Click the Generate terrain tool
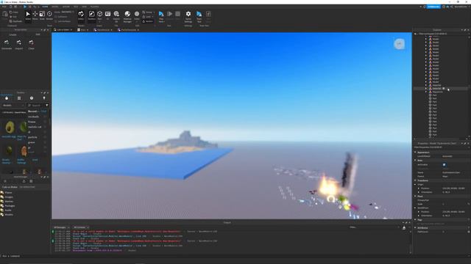The width and height of the screenshot is (471, 264). [x=7, y=44]
